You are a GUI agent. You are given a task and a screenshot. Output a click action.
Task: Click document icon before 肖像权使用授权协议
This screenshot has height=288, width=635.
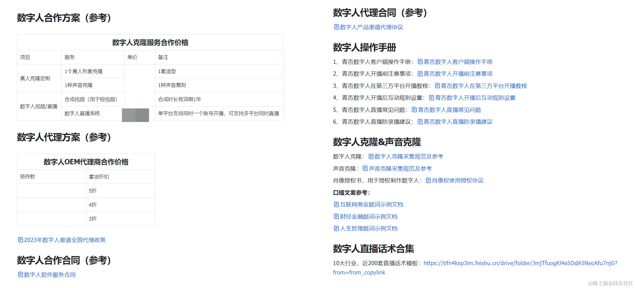(428, 180)
